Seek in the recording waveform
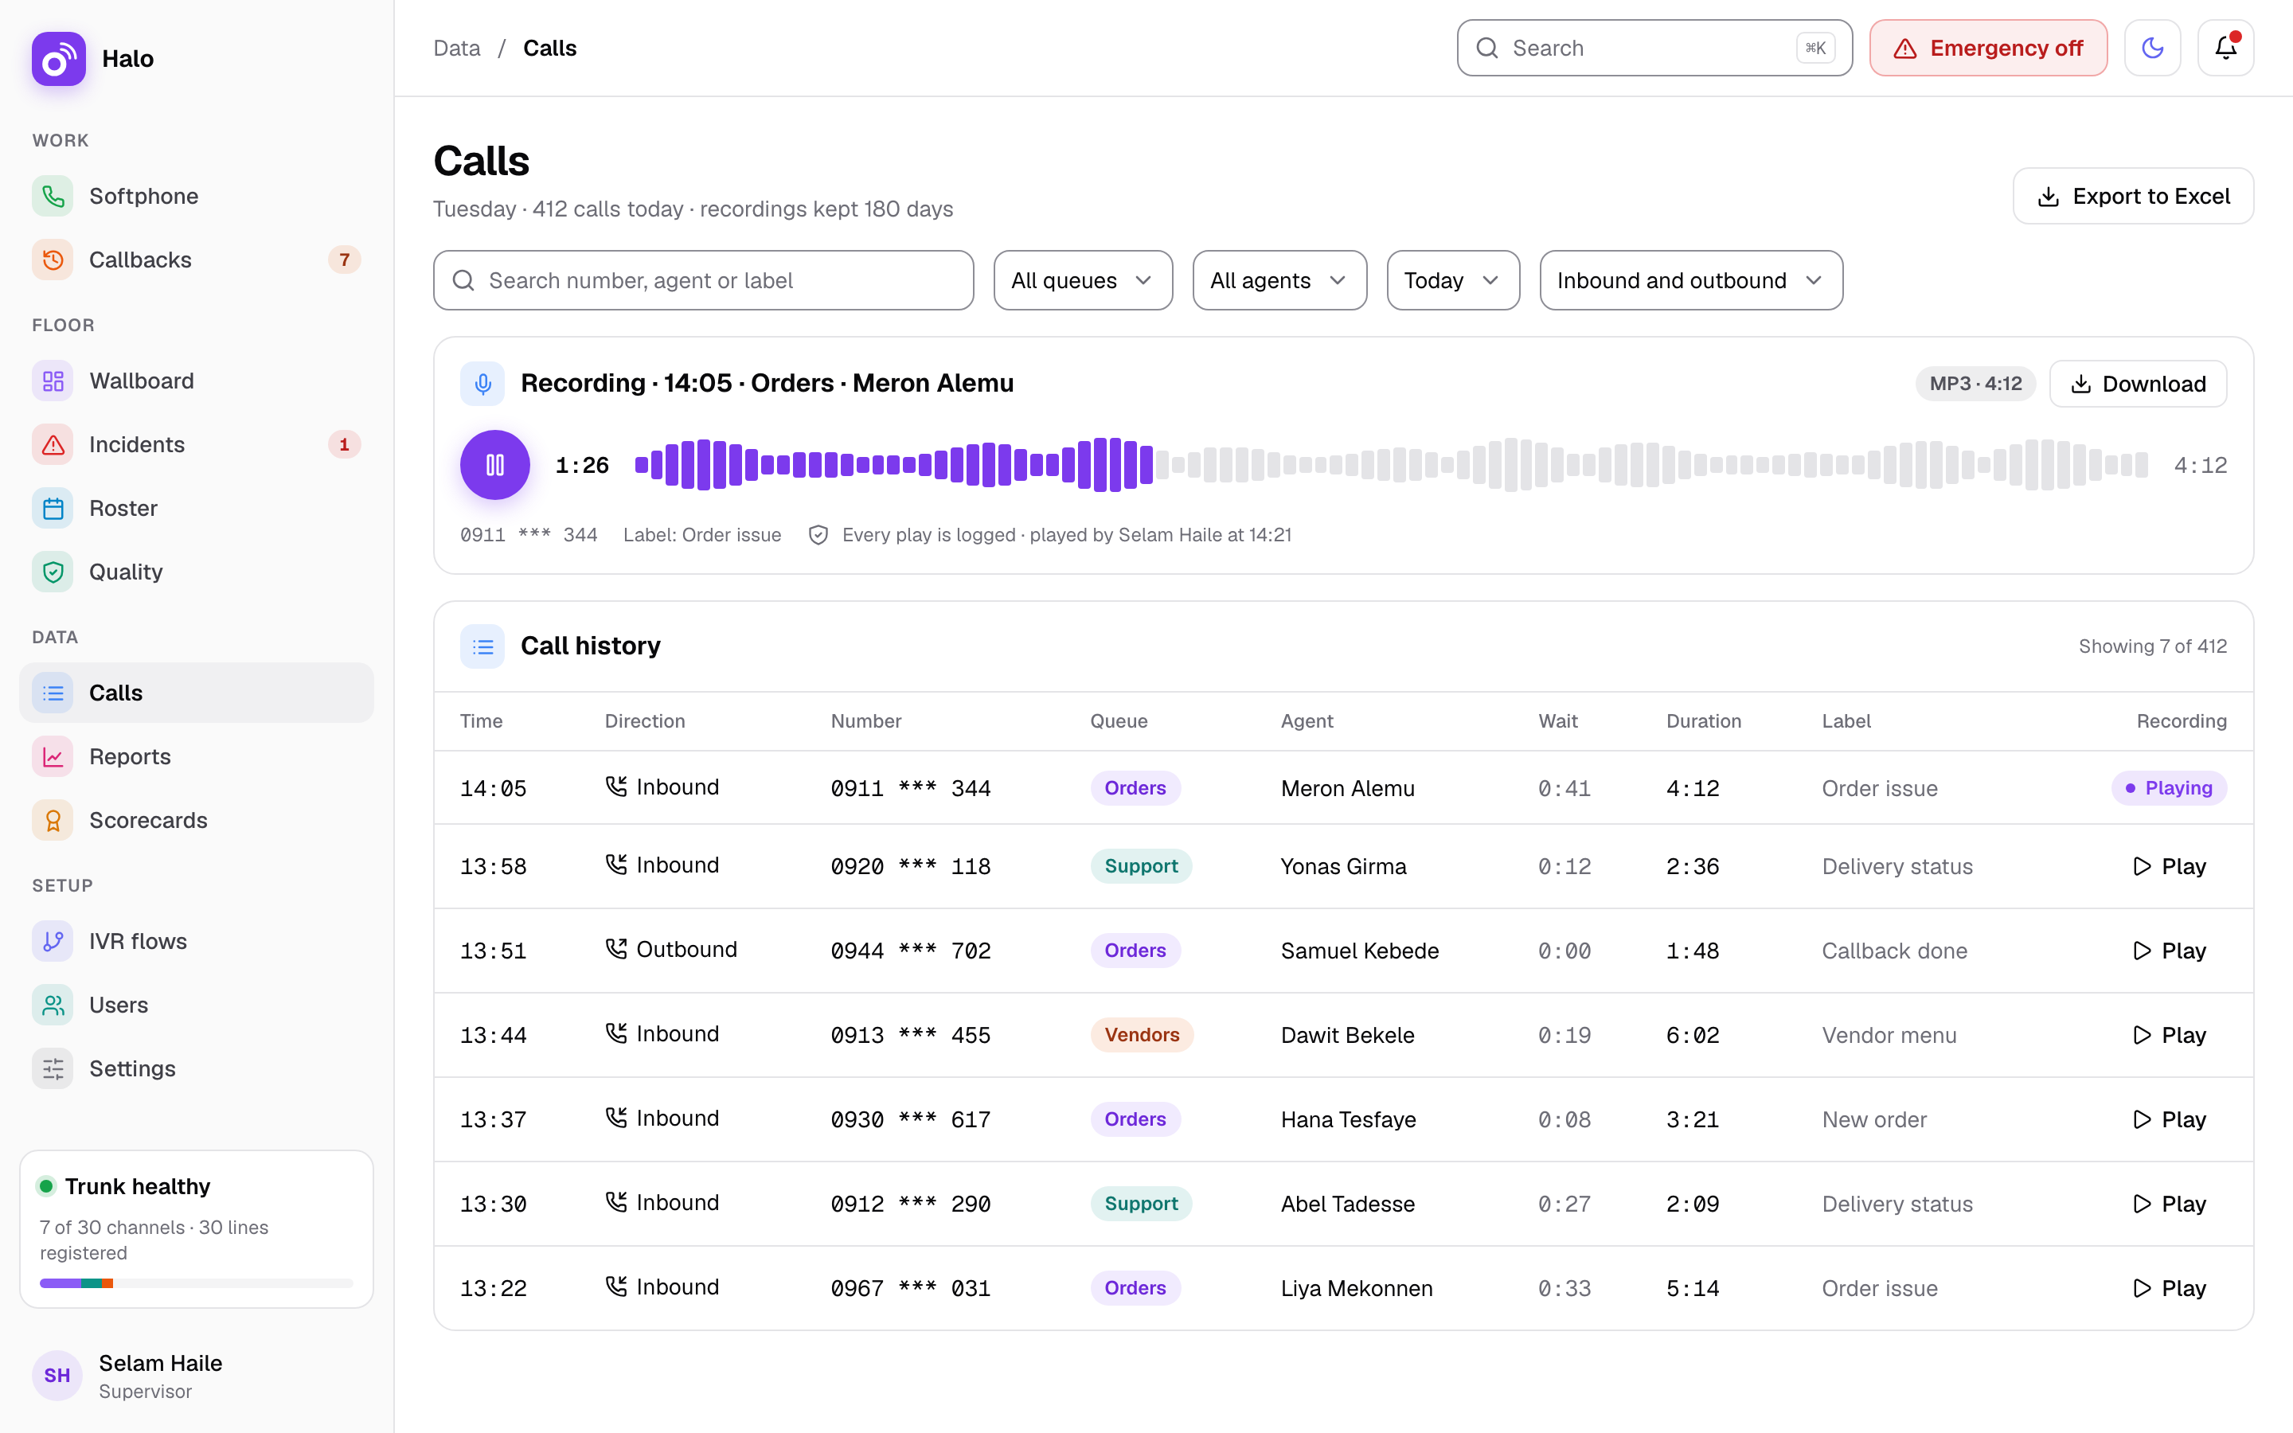2293x1433 pixels. coord(1391,466)
